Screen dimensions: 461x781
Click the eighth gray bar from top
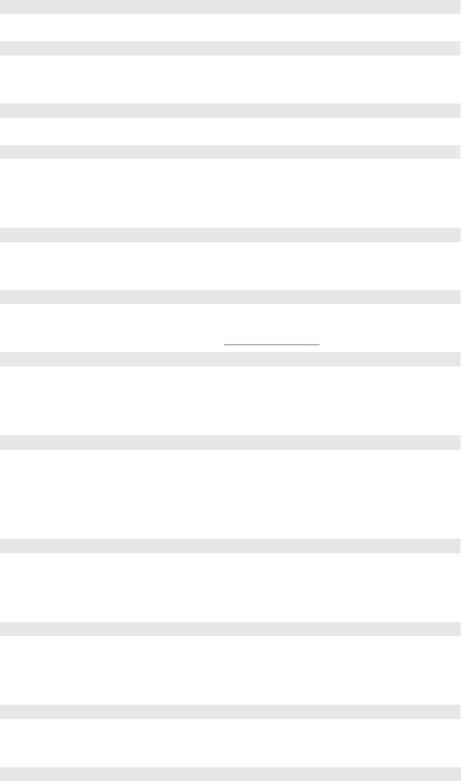231,442
